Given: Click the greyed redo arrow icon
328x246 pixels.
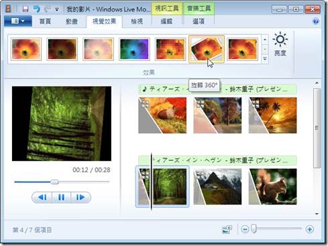Looking at the screenshot, I should pos(48,9).
